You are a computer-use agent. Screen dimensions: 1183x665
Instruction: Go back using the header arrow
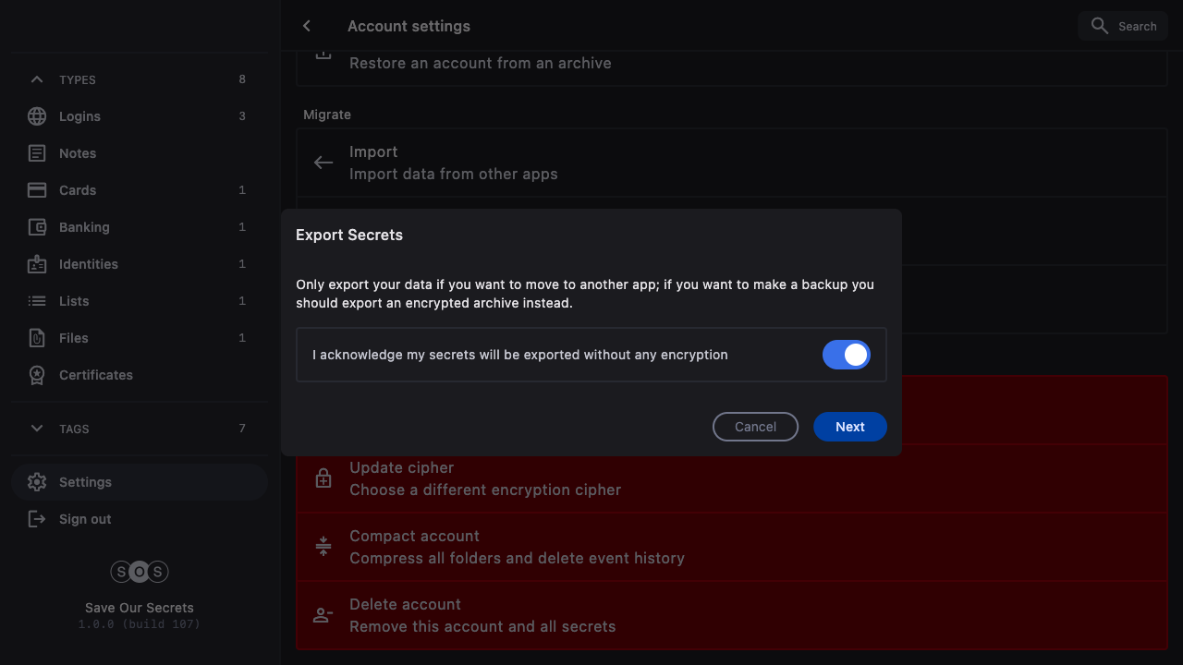coord(307,26)
